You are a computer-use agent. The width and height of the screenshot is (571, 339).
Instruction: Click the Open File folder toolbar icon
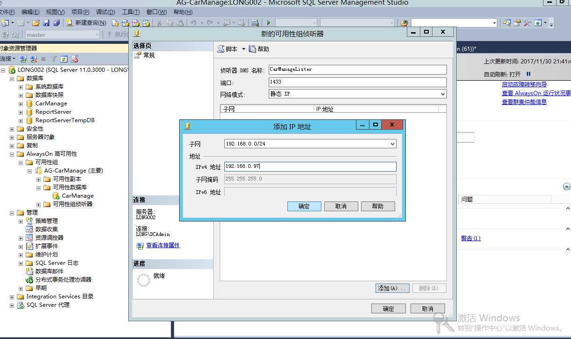pyautogui.click(x=35, y=23)
